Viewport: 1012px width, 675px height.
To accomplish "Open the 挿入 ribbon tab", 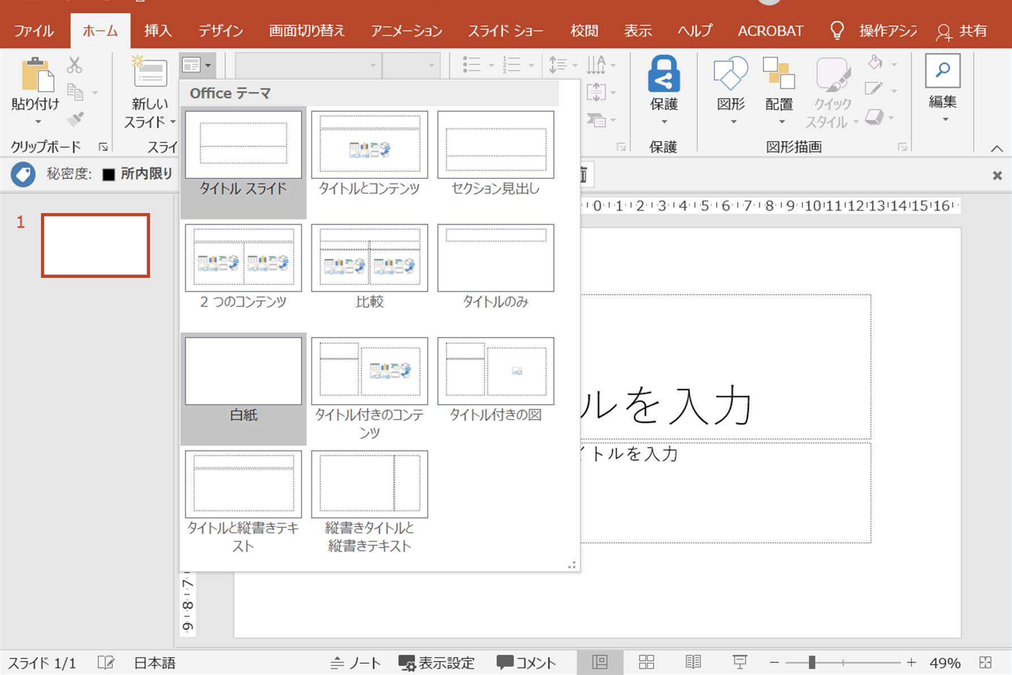I will (158, 31).
